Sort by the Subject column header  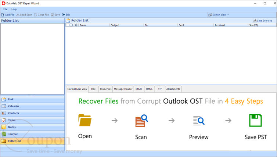coord(127,25)
